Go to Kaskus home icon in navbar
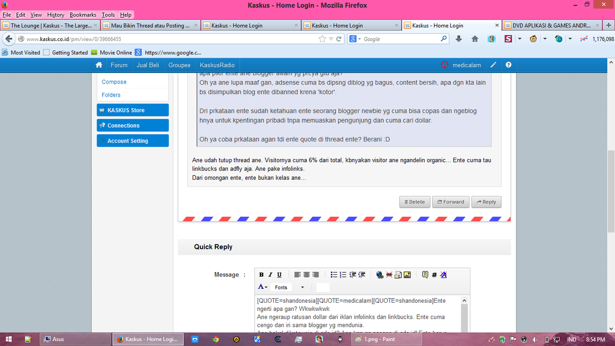The height and width of the screenshot is (346, 615). tap(99, 65)
